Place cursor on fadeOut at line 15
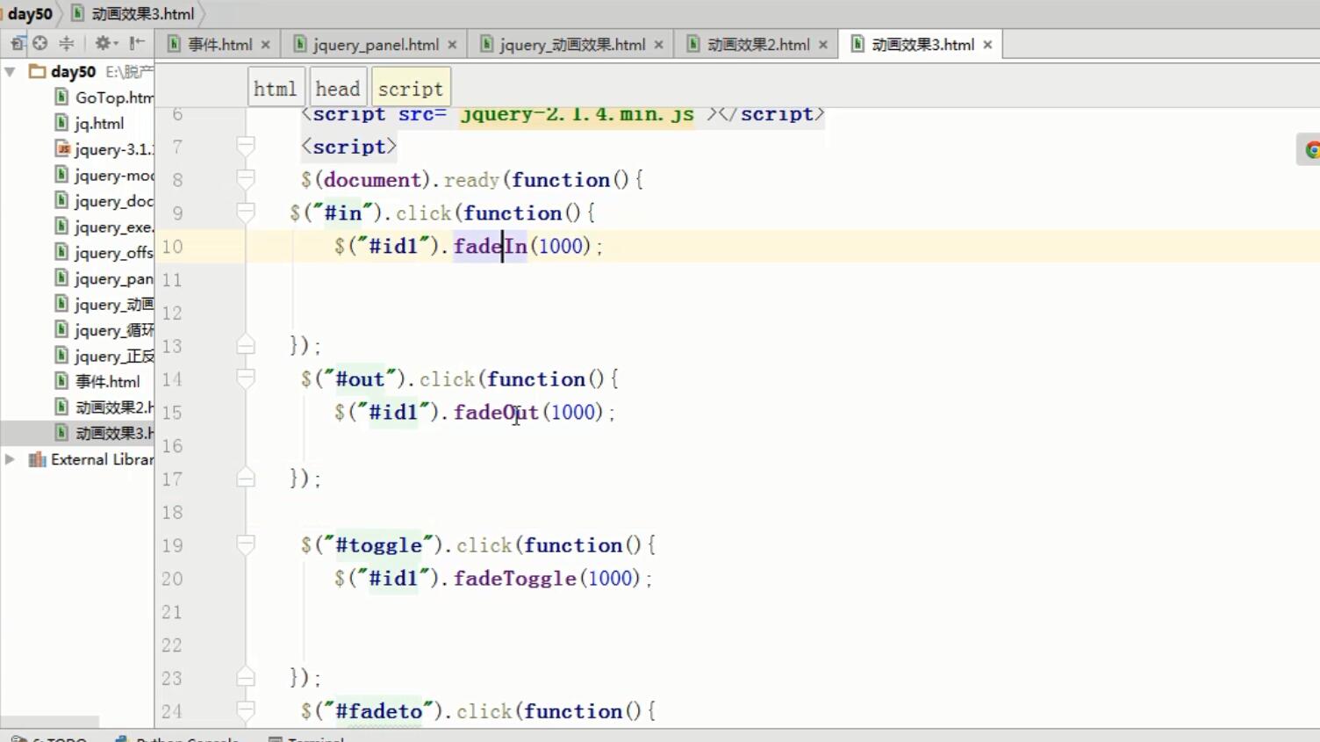The image size is (1320, 742). pyautogui.click(x=496, y=412)
